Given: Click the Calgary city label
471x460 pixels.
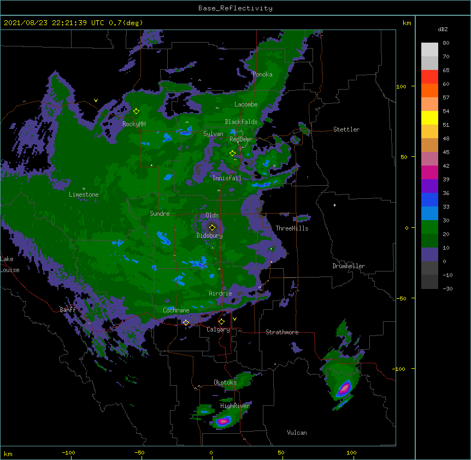Looking at the screenshot, I should pyautogui.click(x=218, y=329).
